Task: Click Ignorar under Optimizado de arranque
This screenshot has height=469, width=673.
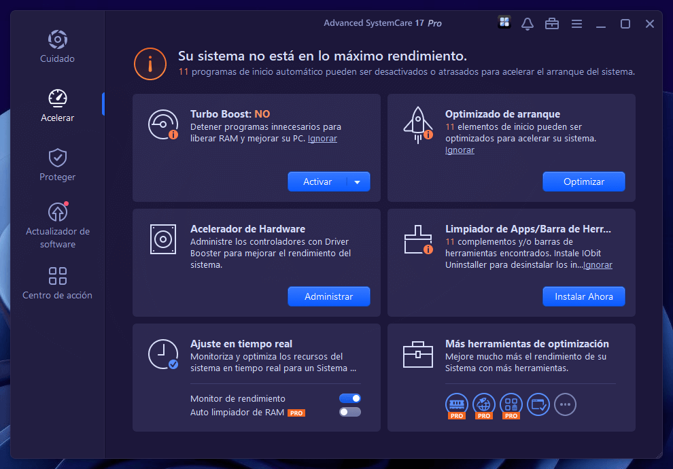Action: pyautogui.click(x=460, y=150)
